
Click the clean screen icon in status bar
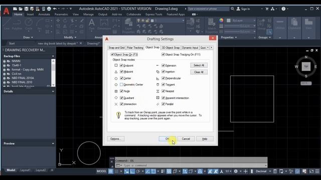tap(311, 171)
